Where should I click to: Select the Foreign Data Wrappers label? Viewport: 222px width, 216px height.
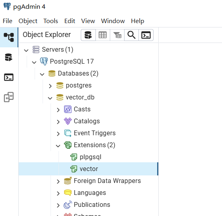click(x=107, y=181)
